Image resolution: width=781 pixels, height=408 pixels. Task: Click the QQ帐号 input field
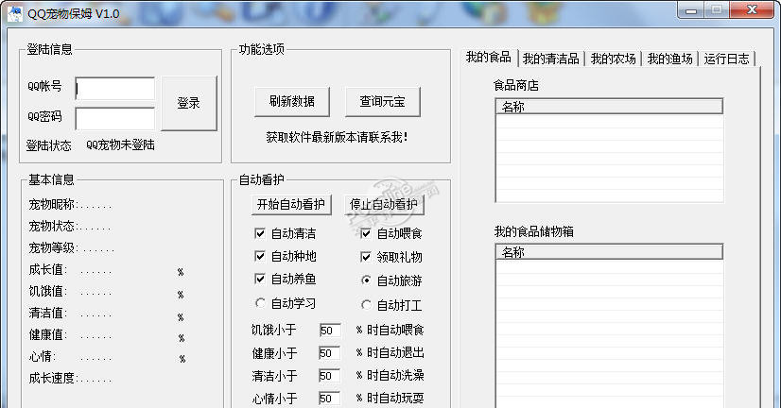(114, 89)
